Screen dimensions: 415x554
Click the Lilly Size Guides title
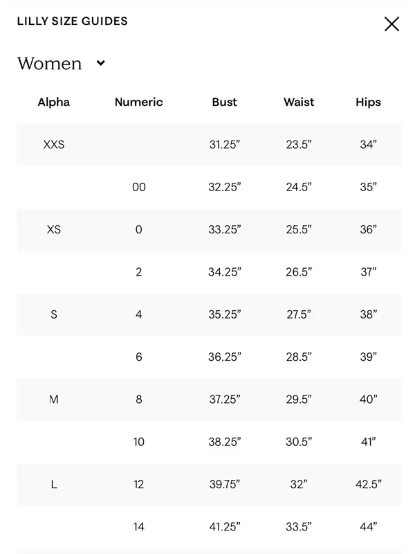click(73, 21)
